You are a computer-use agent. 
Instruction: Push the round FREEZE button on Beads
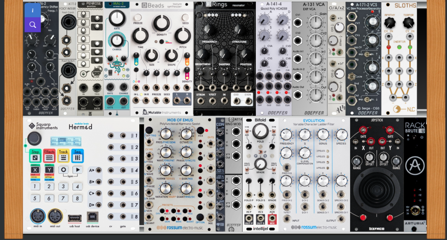(x=138, y=17)
